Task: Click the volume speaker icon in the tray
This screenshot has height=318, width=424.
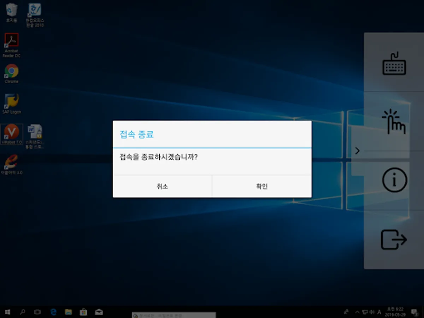Action: [372, 312]
